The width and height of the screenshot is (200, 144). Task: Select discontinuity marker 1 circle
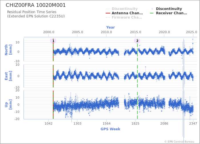tap(53, 41)
